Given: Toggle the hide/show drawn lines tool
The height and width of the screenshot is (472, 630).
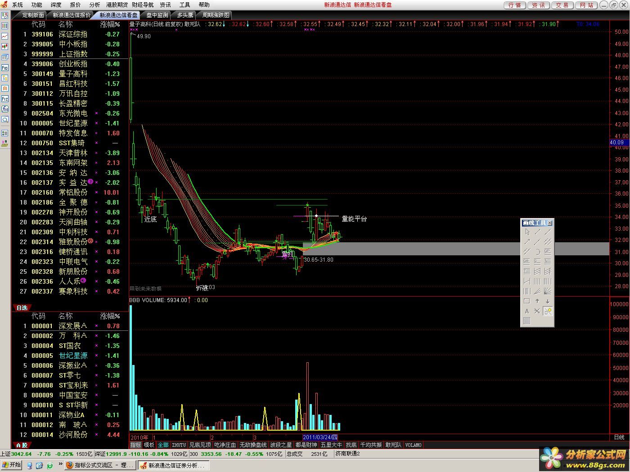Looking at the screenshot, I should (x=548, y=311).
